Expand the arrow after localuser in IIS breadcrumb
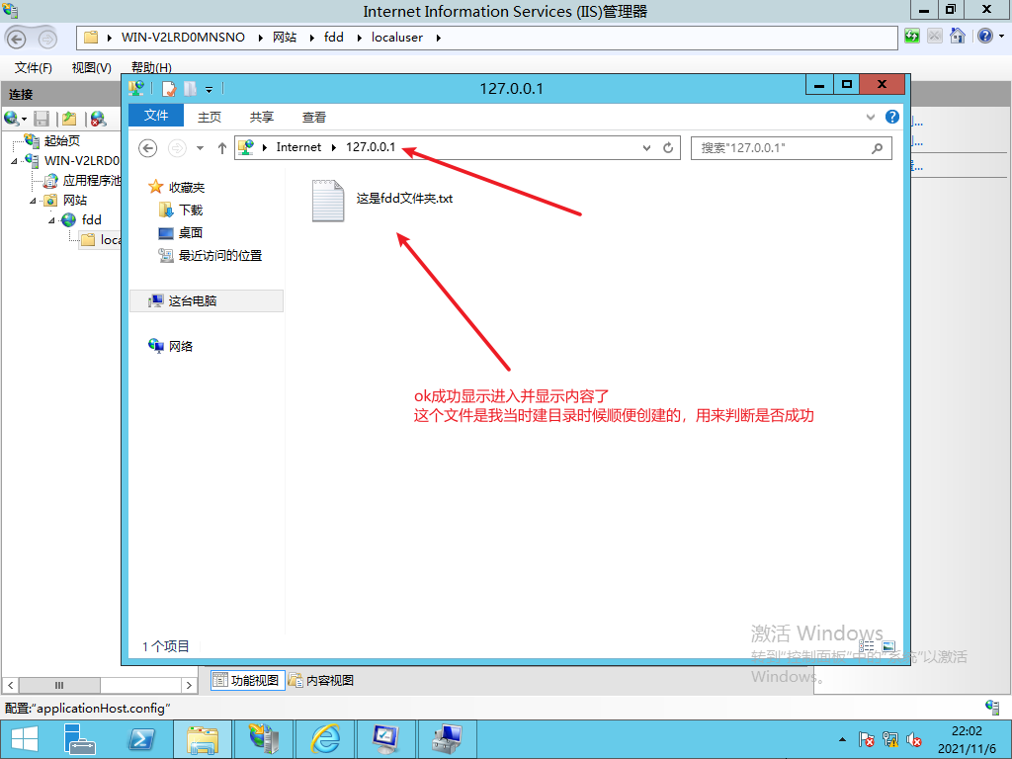 pyautogui.click(x=438, y=39)
